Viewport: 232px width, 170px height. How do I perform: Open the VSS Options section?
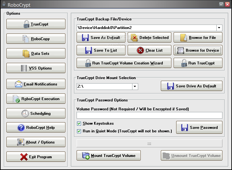pyautogui.click(x=36, y=68)
